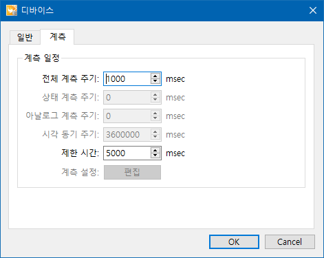Click the 상태 계측 주기 down arrow
Viewport: 324px width, 258px height.
pos(155,100)
